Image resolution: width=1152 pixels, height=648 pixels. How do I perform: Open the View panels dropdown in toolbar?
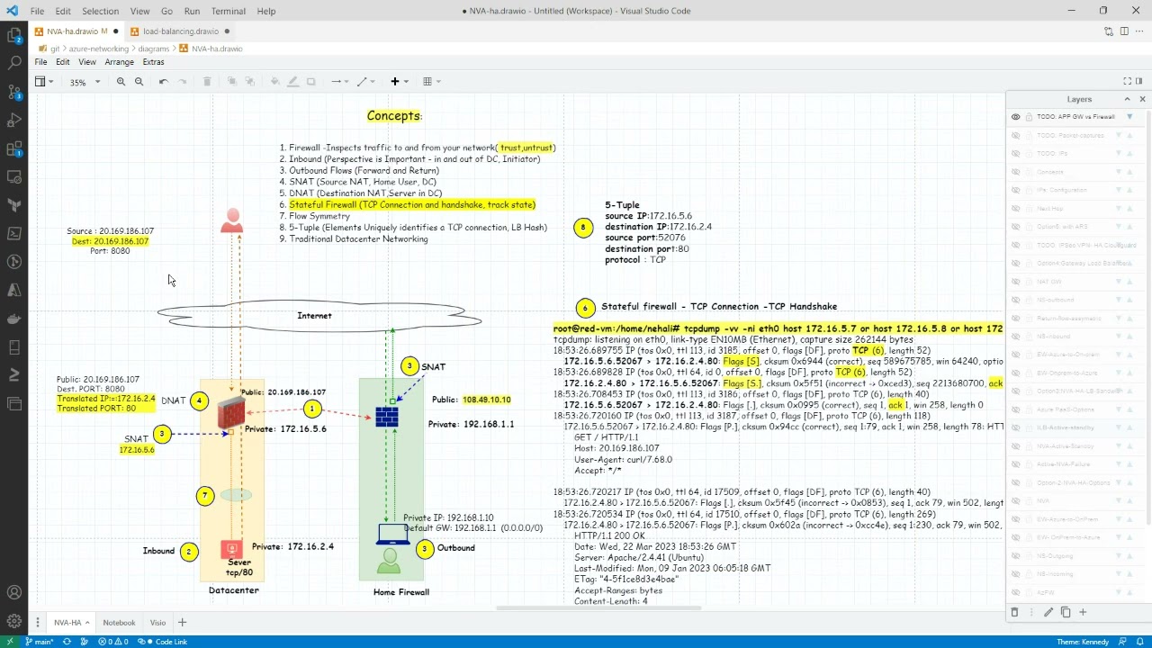pos(44,82)
